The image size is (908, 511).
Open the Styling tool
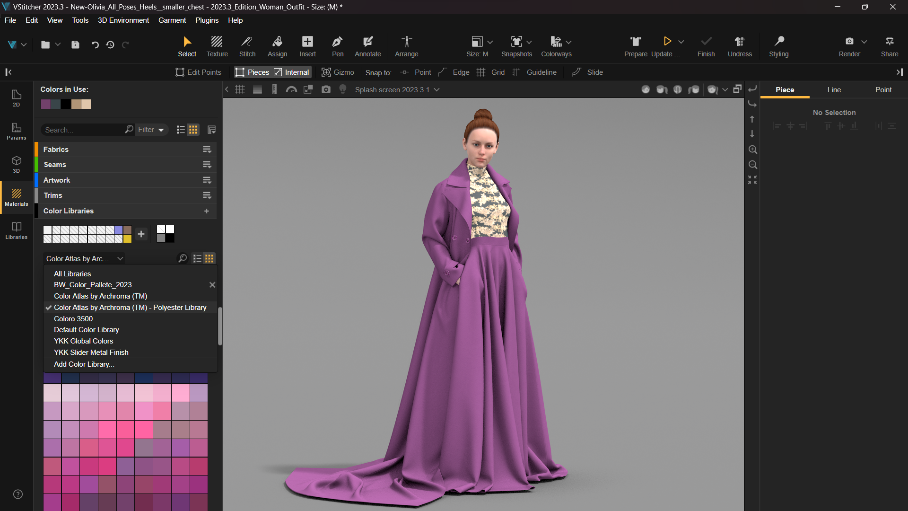(x=778, y=46)
